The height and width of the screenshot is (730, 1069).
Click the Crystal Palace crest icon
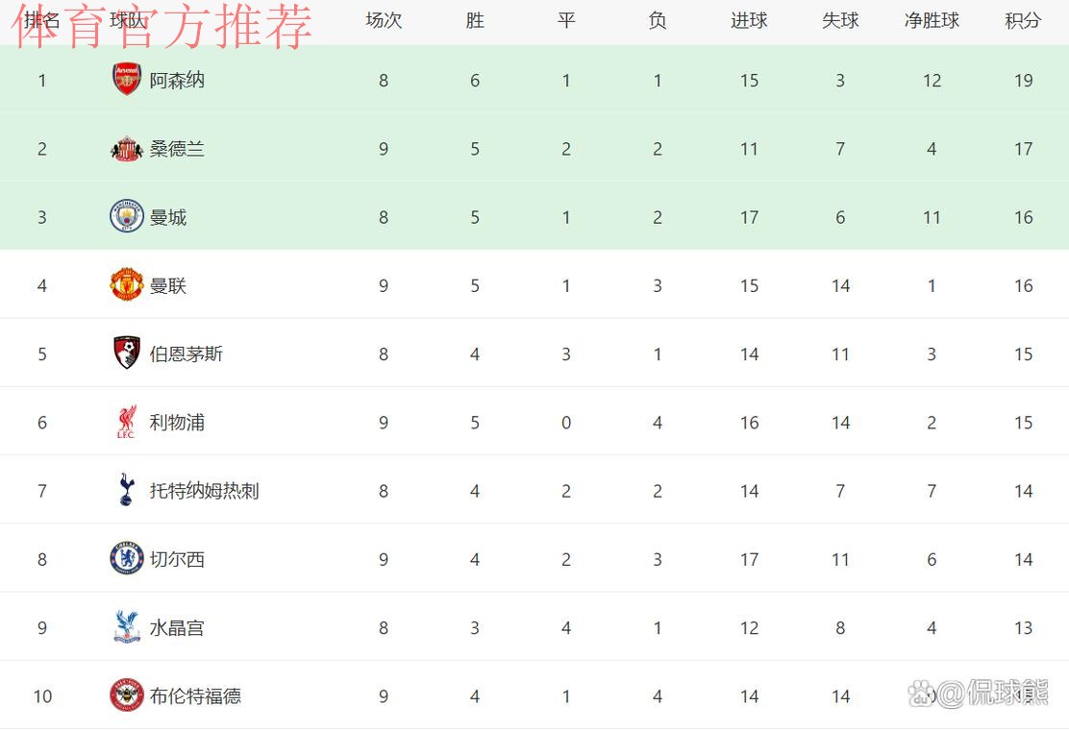pyautogui.click(x=126, y=627)
